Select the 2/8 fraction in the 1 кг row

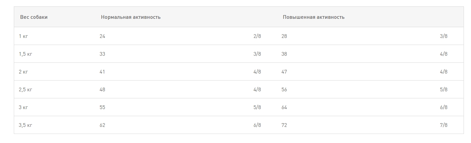(x=257, y=36)
